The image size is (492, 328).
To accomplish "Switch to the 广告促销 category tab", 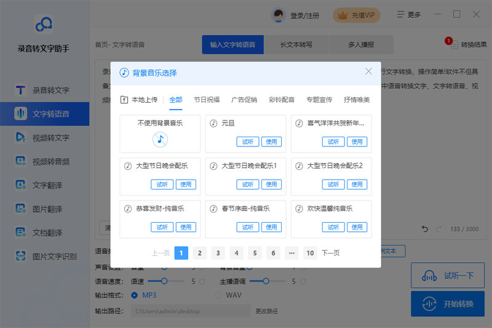I will click(244, 100).
